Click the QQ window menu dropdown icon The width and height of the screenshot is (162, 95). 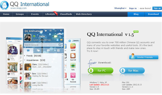click(50, 31)
